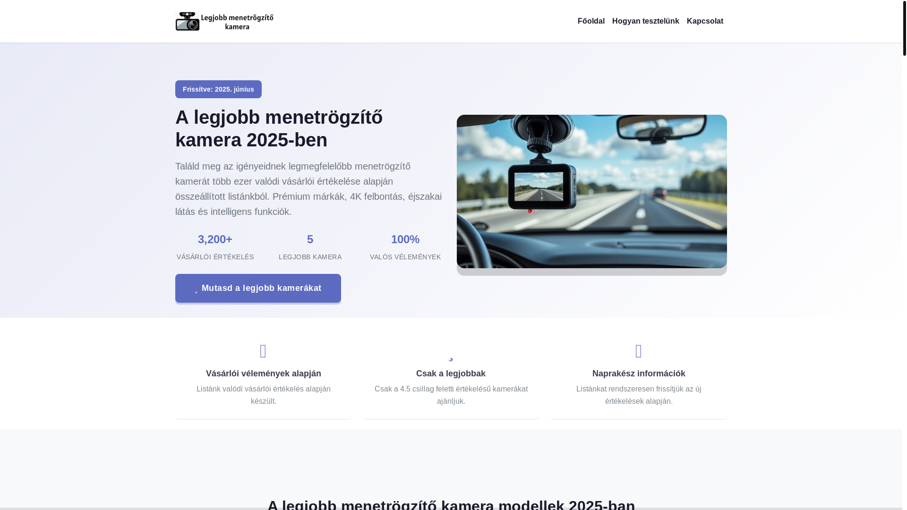This screenshot has width=907, height=510.
Task: Click the Frissítve: 2025. június badge
Action: (218, 89)
